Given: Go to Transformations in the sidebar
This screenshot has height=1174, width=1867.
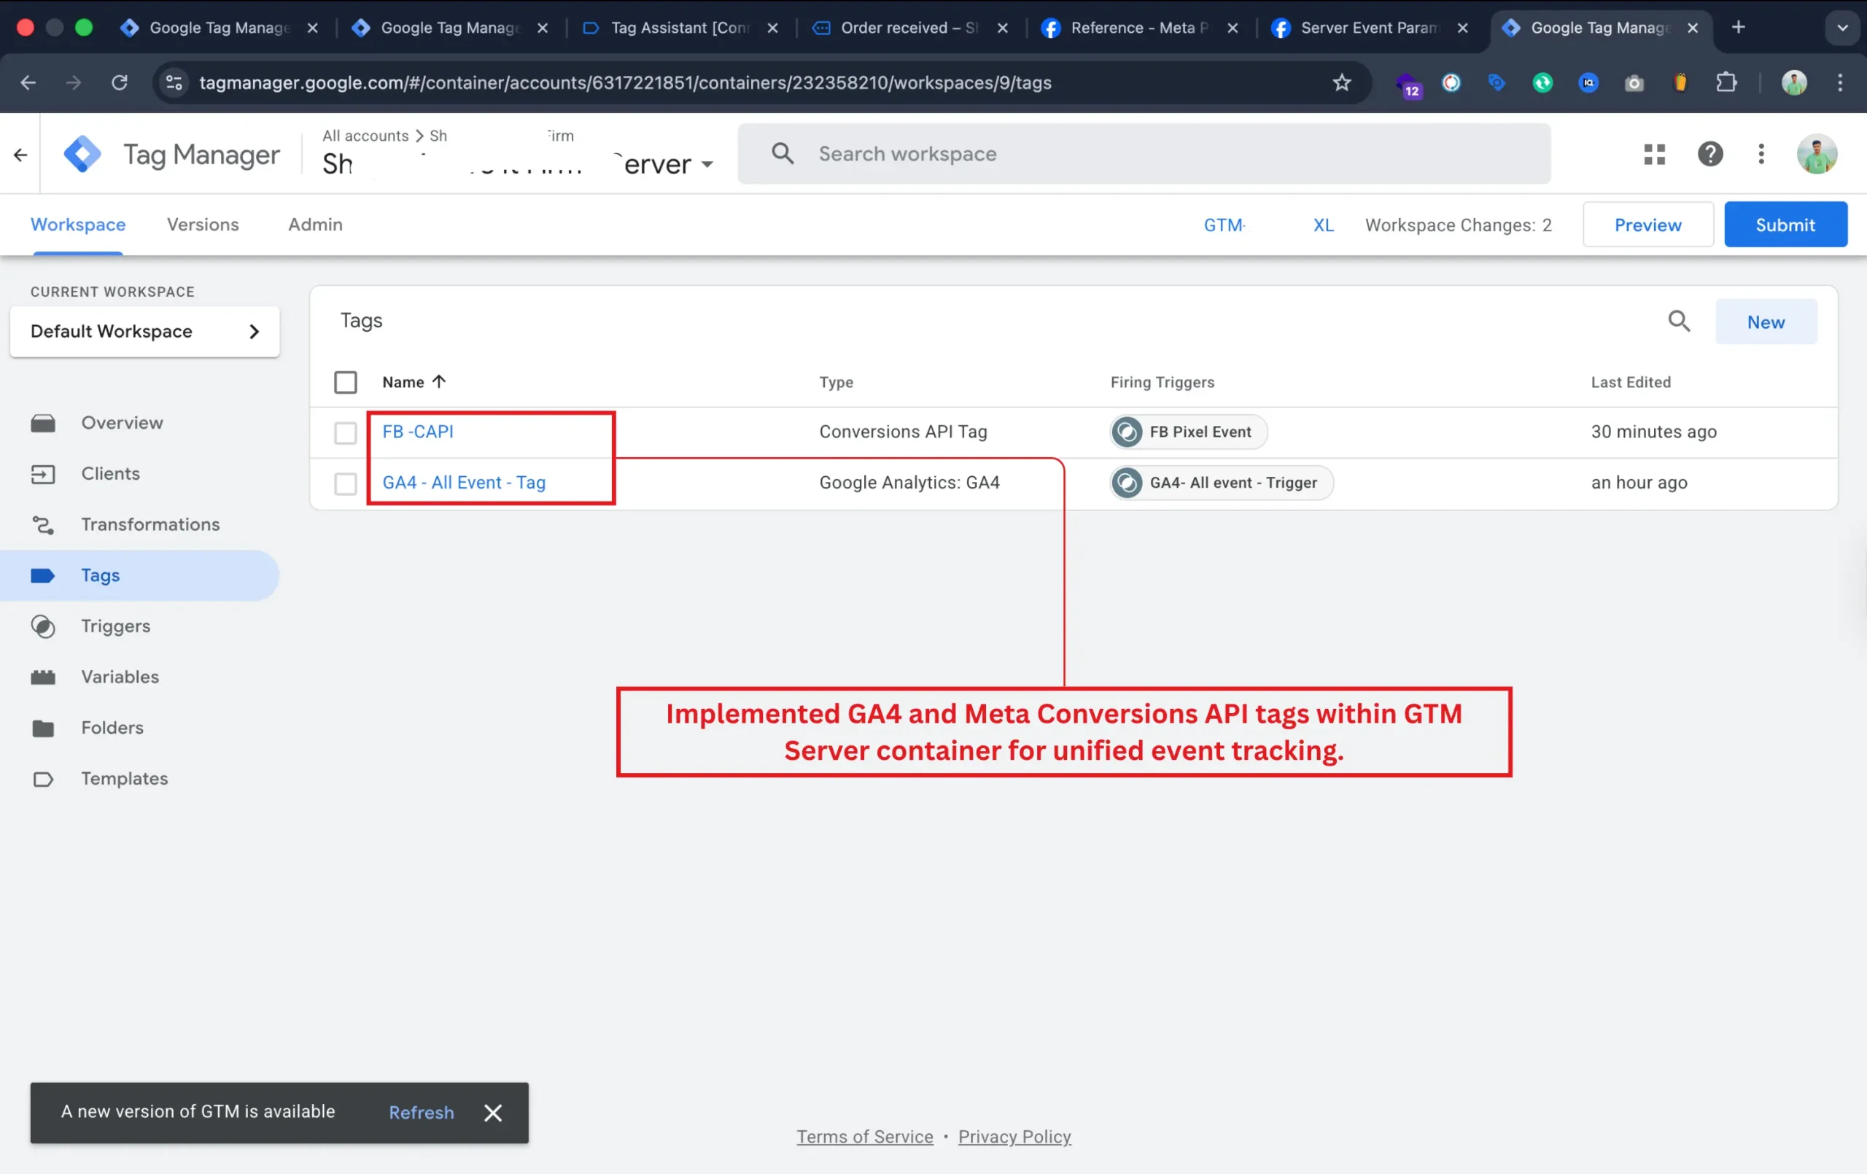Looking at the screenshot, I should pyautogui.click(x=150, y=524).
